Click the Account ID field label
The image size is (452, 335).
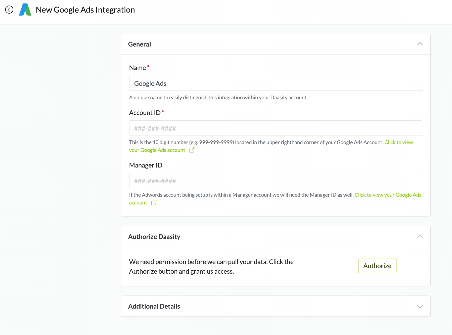click(145, 113)
